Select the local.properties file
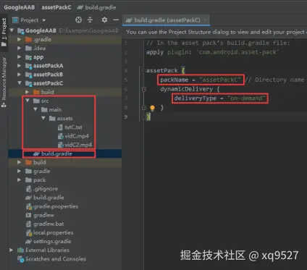The image size is (307, 270). 50,232
